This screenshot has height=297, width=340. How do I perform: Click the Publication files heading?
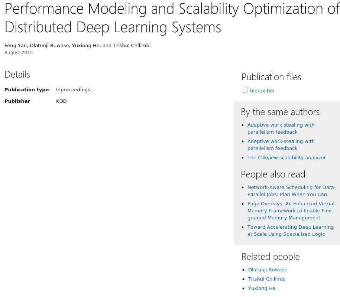tap(271, 77)
